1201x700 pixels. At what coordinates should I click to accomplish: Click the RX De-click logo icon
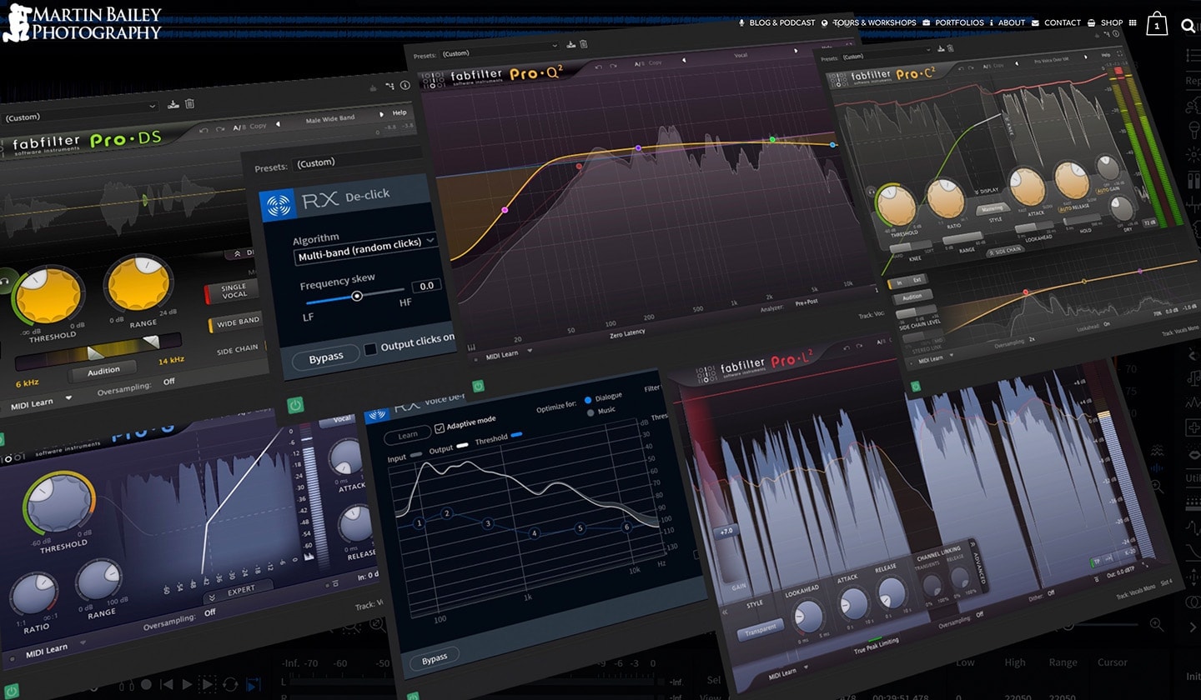coord(278,203)
